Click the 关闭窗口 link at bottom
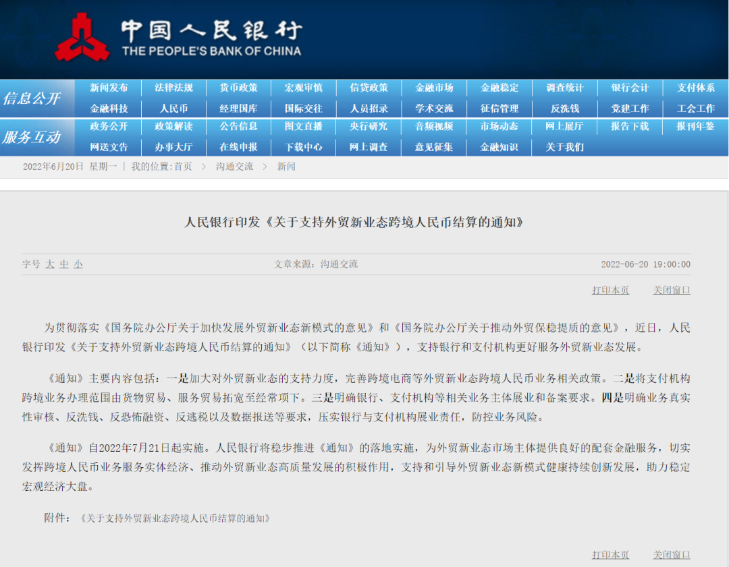 (x=671, y=555)
